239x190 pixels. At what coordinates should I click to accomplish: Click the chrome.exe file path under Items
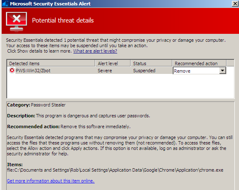tap(115, 170)
